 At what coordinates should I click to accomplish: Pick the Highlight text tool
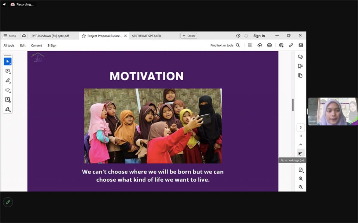(x=8, y=81)
